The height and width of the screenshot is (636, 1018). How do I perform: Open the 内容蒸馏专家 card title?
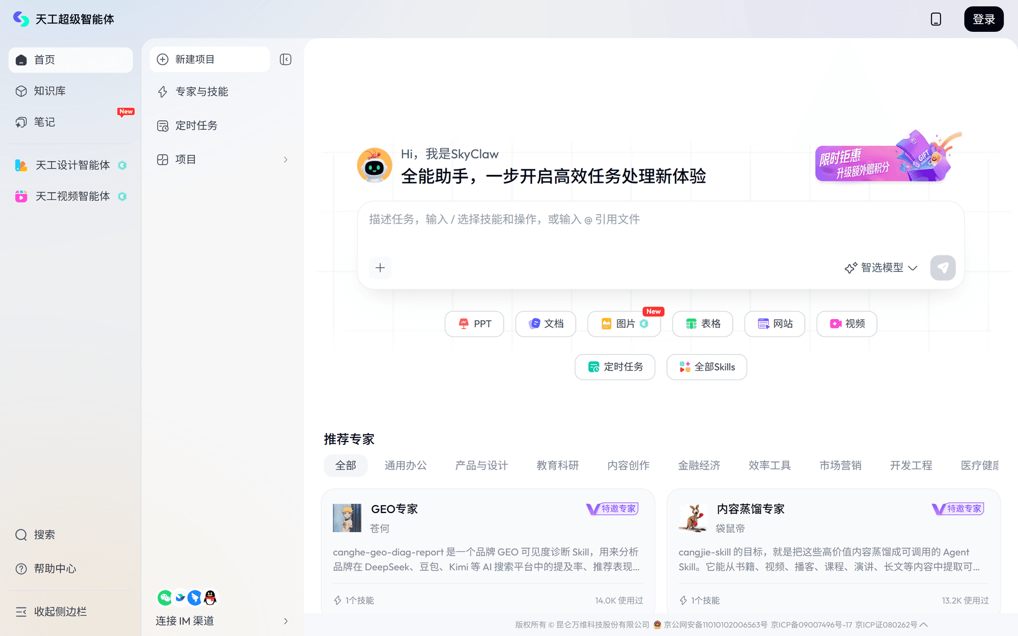[x=750, y=509]
